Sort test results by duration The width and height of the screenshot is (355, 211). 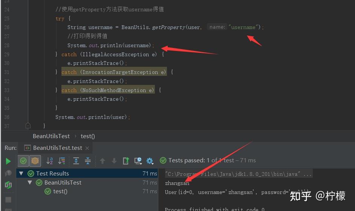pyautogui.click(x=61, y=161)
